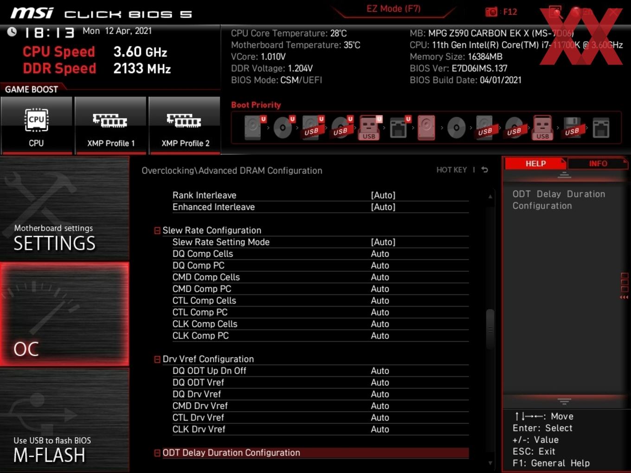Click the date Mon 12 Apr, 2021
This screenshot has width=631, height=473.
pos(117,31)
